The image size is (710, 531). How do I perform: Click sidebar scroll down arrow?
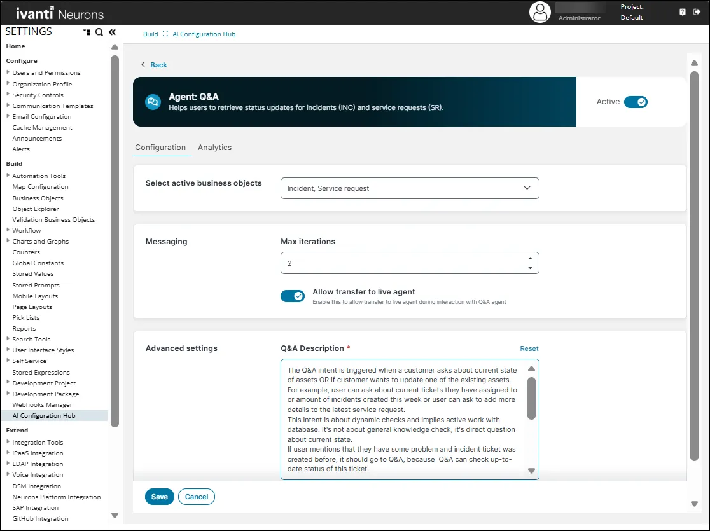click(x=115, y=515)
